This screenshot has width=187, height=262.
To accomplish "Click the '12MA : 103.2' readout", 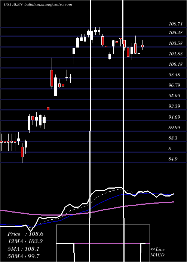I will point(25,241).
